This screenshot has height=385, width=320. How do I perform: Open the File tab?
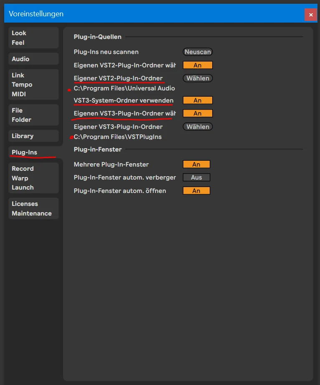tap(17, 110)
